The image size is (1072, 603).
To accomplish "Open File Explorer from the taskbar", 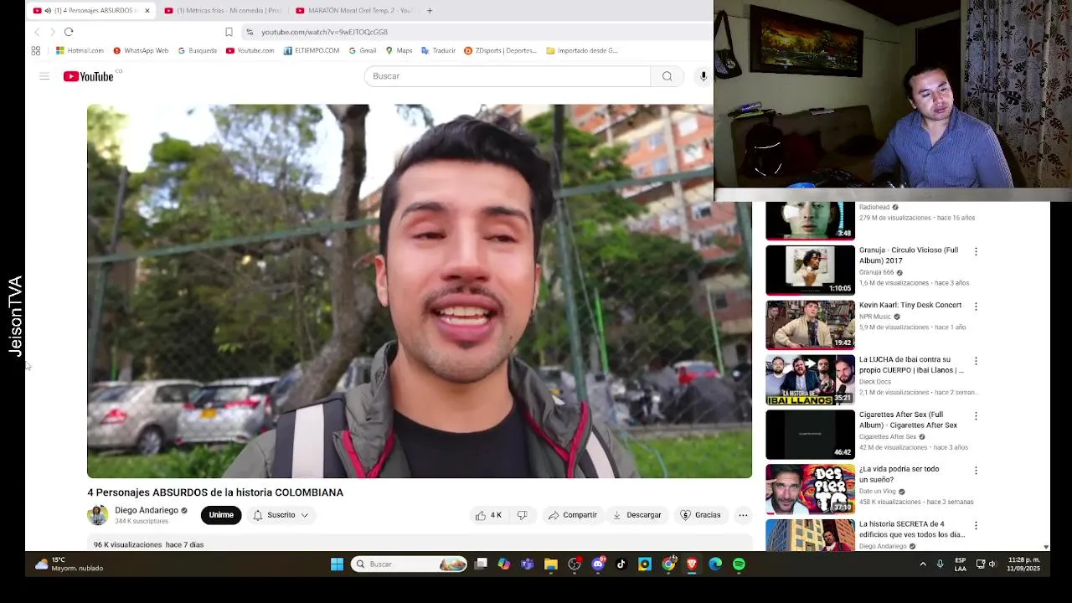I will [550, 564].
